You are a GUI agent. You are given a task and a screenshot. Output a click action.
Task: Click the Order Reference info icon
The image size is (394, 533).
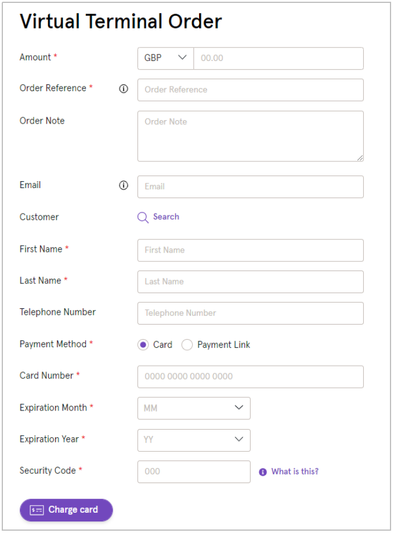[124, 89]
